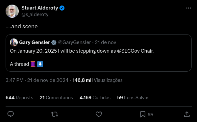Open Stuart Alderoty display name link
The height and width of the screenshot is (122, 197).
click(40, 8)
